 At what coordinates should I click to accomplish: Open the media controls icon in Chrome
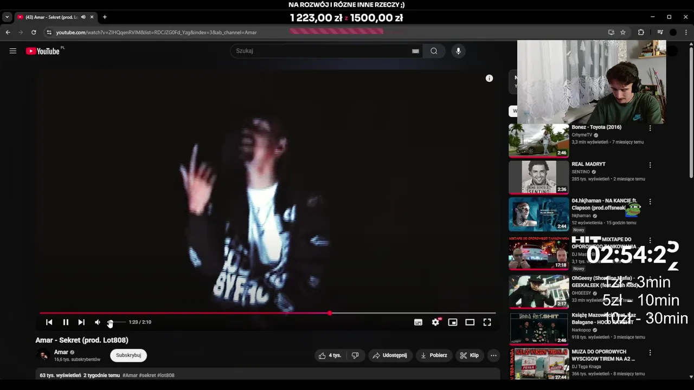(660, 32)
